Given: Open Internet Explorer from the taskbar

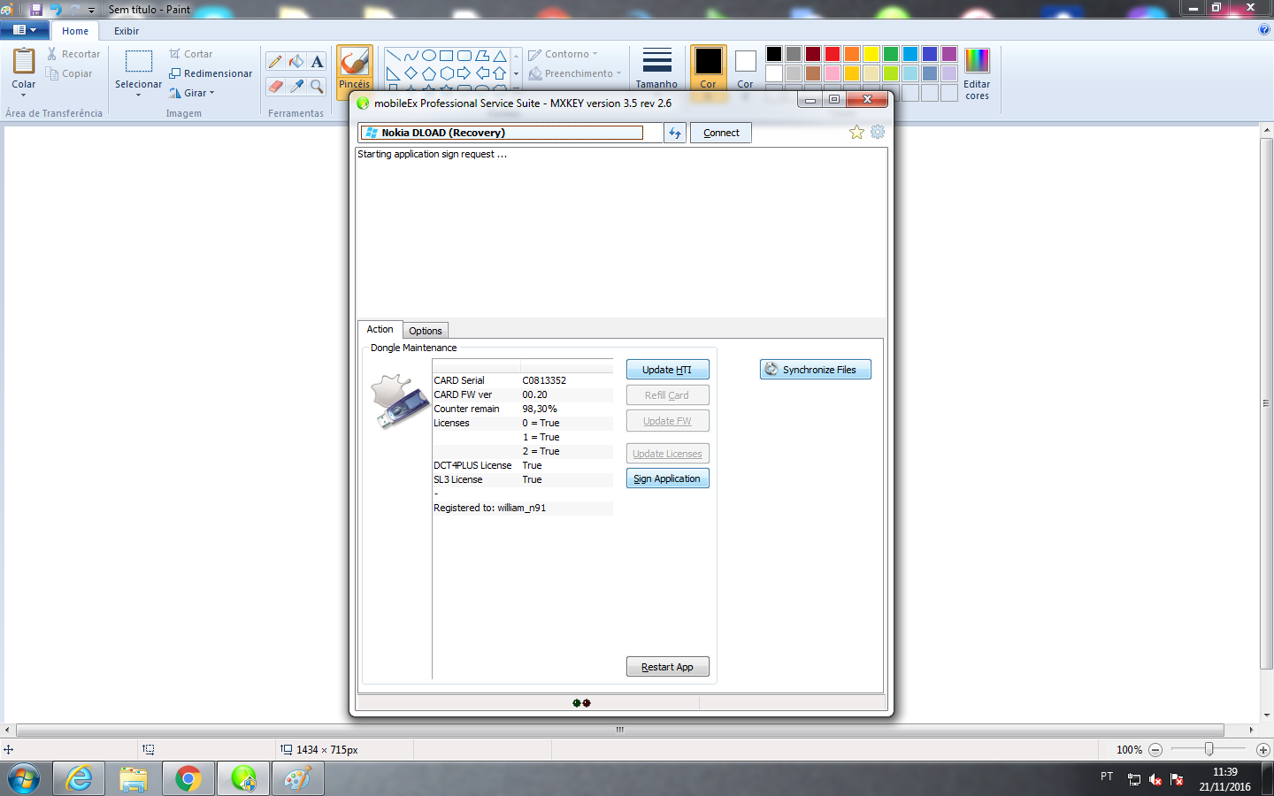Looking at the screenshot, I should [x=79, y=779].
